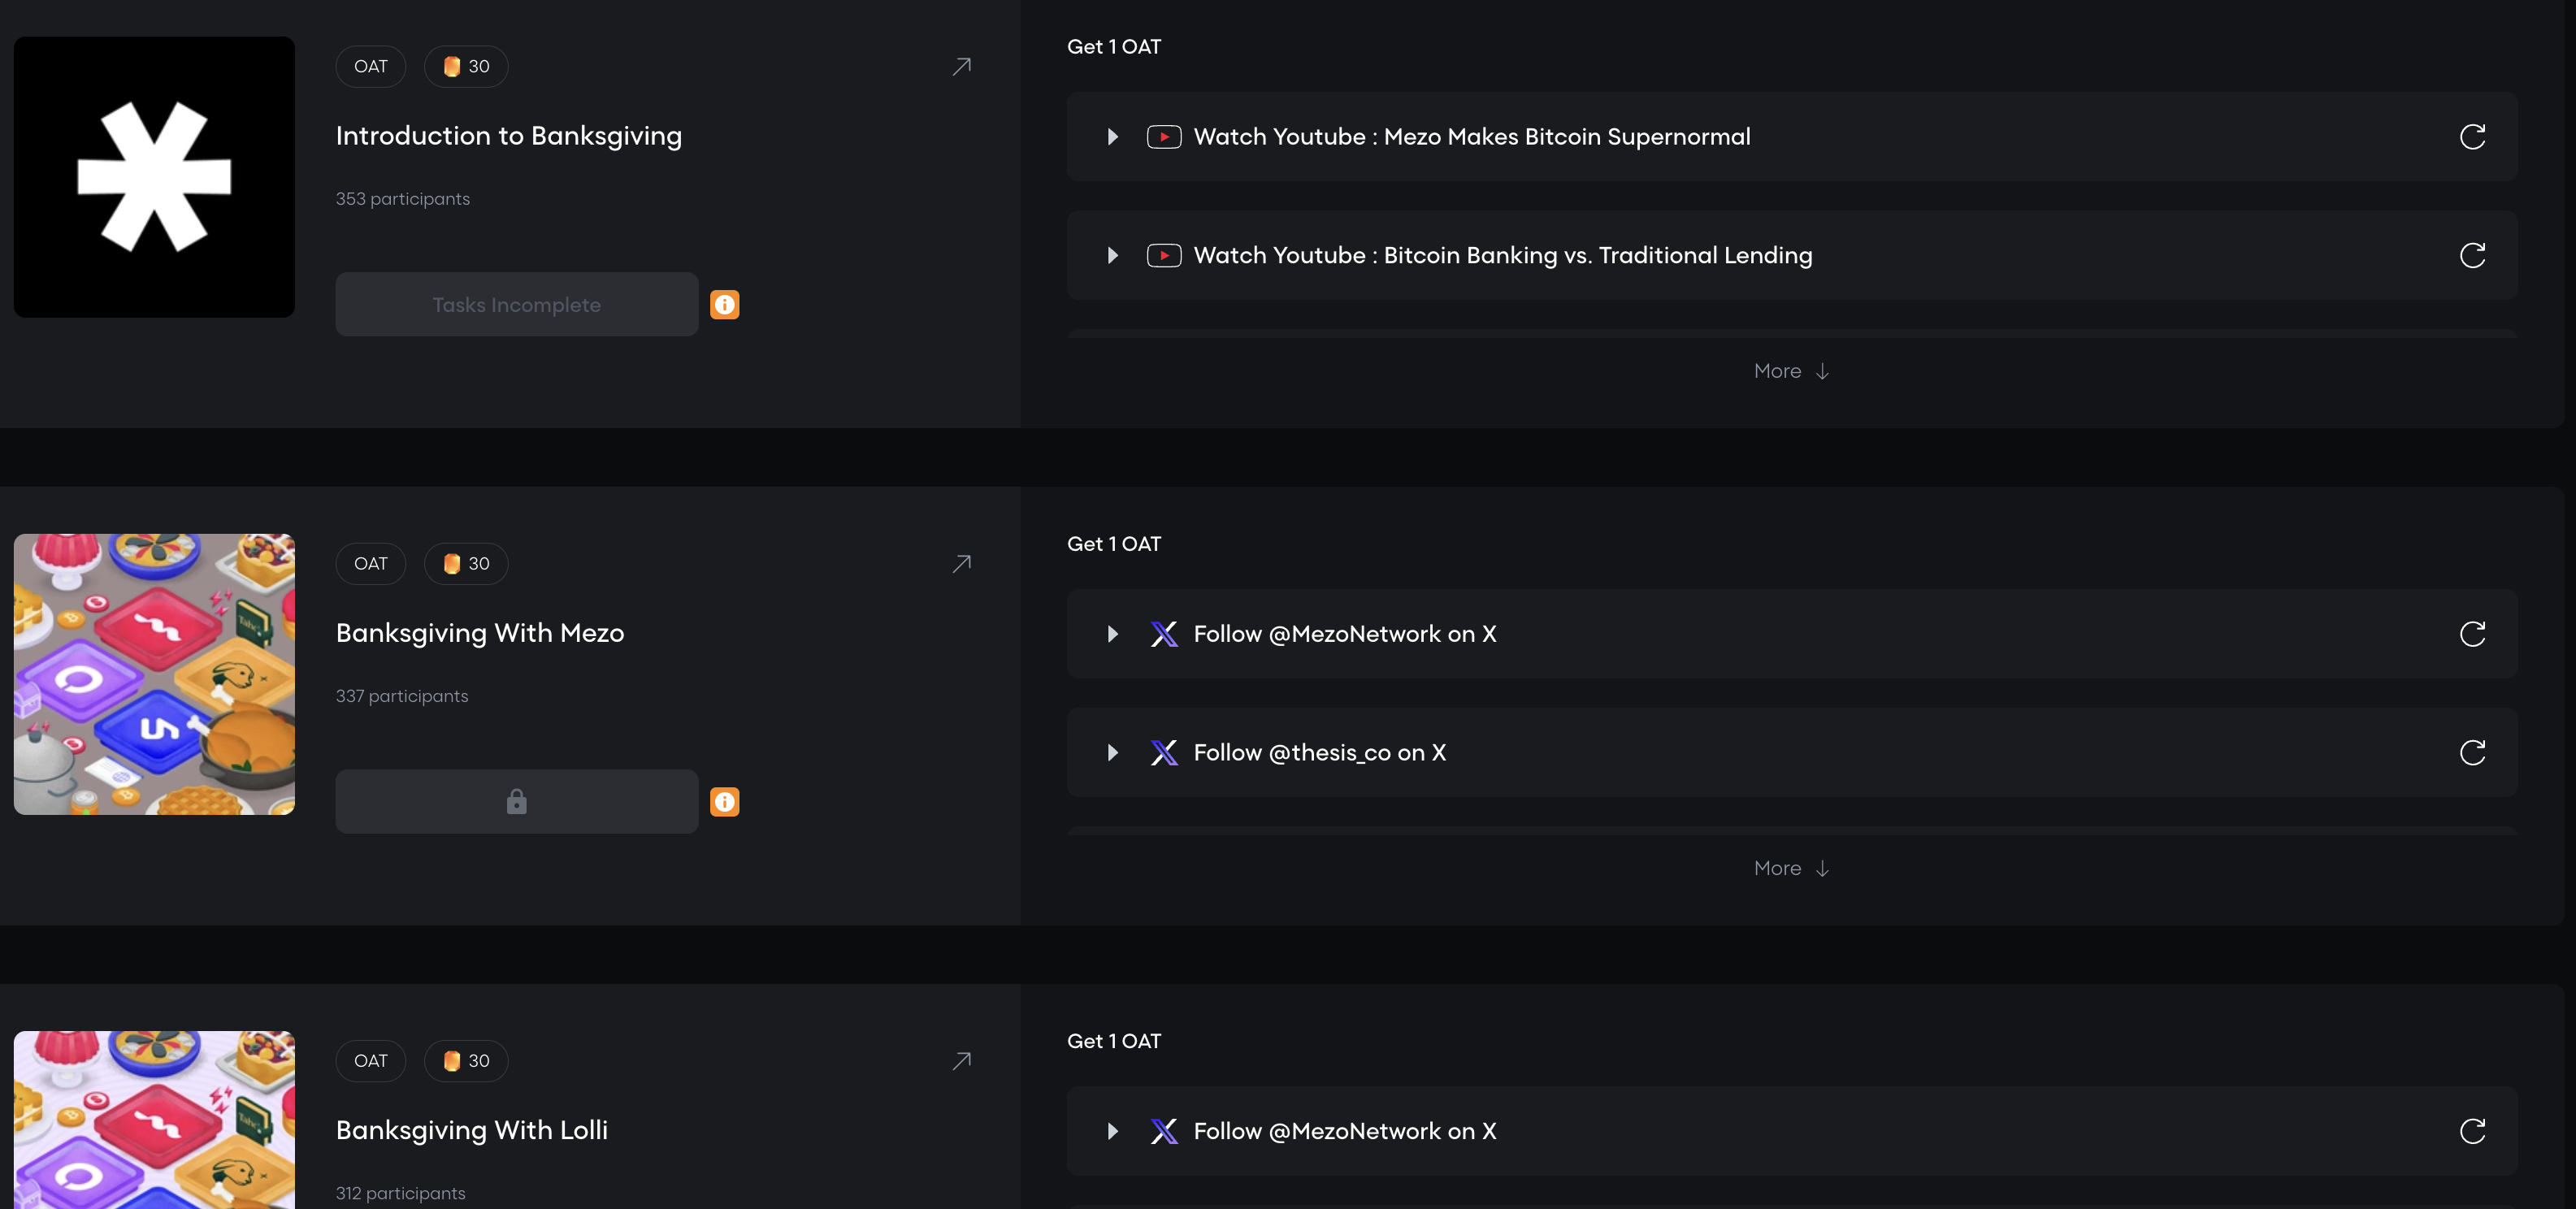Click the Tasks Incomplete button
The image size is (2576, 1209).
click(x=516, y=305)
